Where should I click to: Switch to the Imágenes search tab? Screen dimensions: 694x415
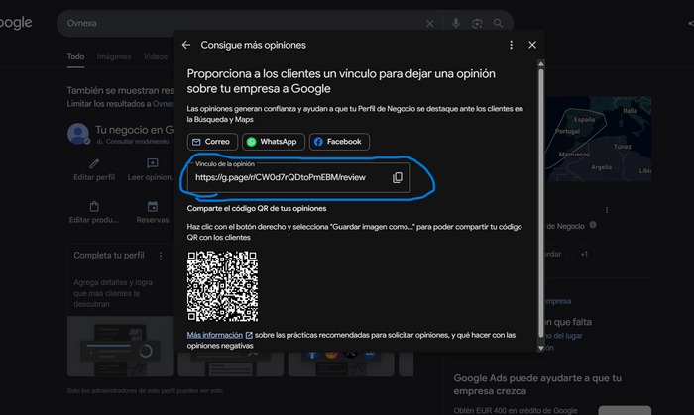click(x=114, y=57)
